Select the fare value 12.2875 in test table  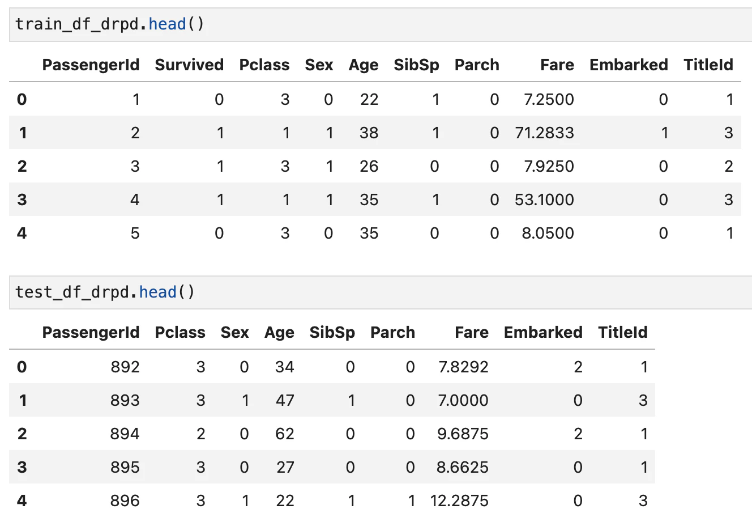pos(459,500)
